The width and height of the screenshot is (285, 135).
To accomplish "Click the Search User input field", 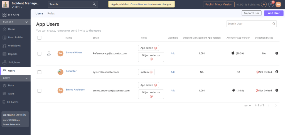I will point(249,24).
